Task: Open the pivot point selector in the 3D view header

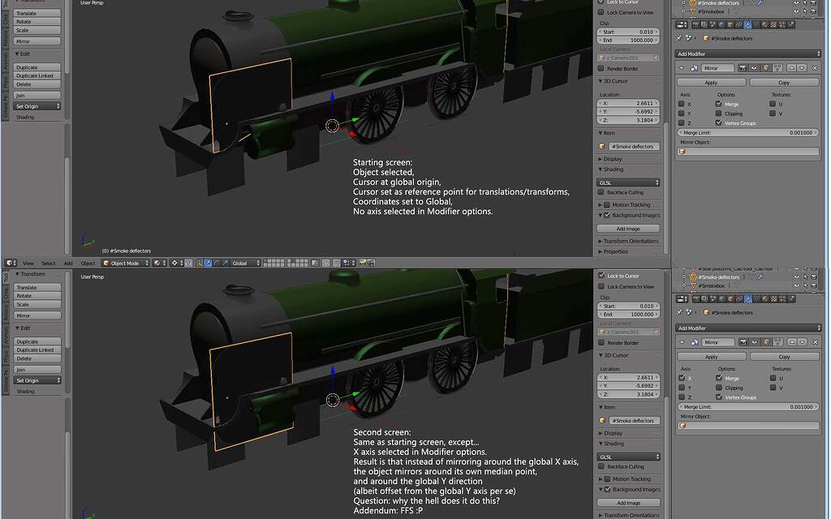Action: (176, 264)
